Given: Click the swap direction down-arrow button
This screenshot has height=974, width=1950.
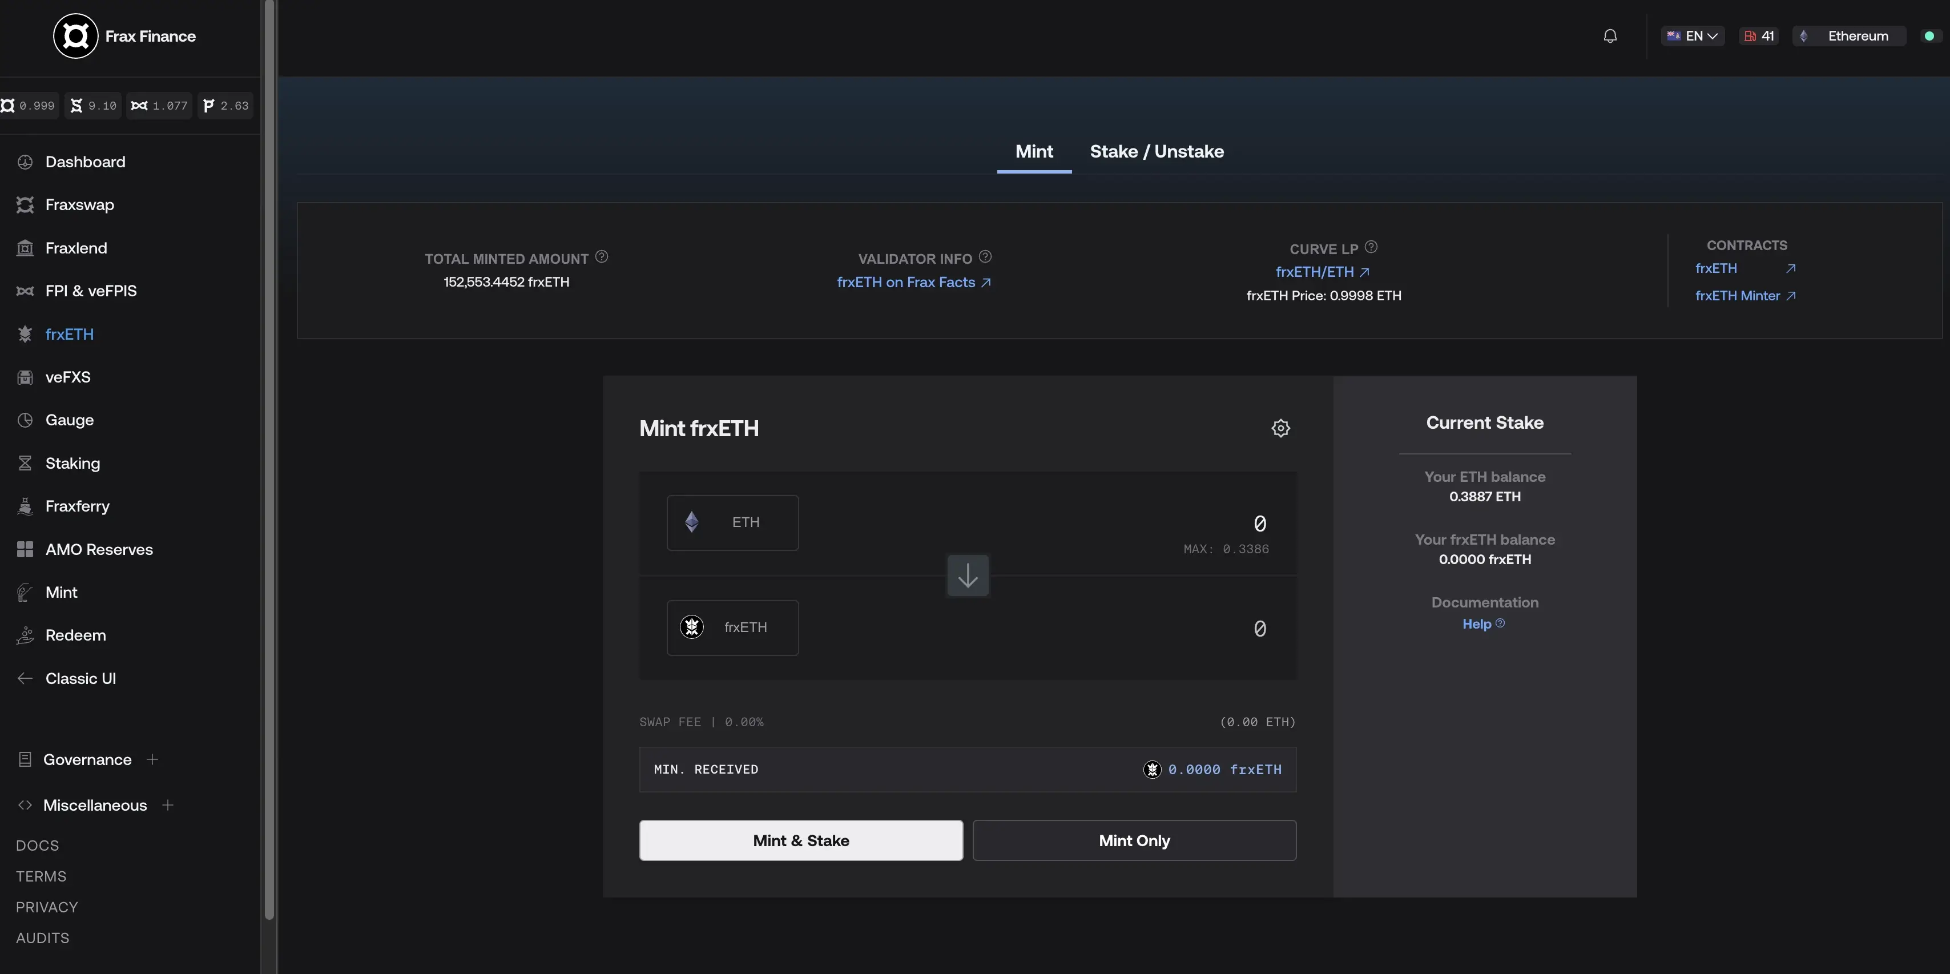Looking at the screenshot, I should tap(968, 577).
